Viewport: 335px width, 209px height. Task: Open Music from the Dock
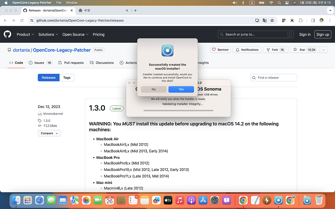click(x=180, y=200)
